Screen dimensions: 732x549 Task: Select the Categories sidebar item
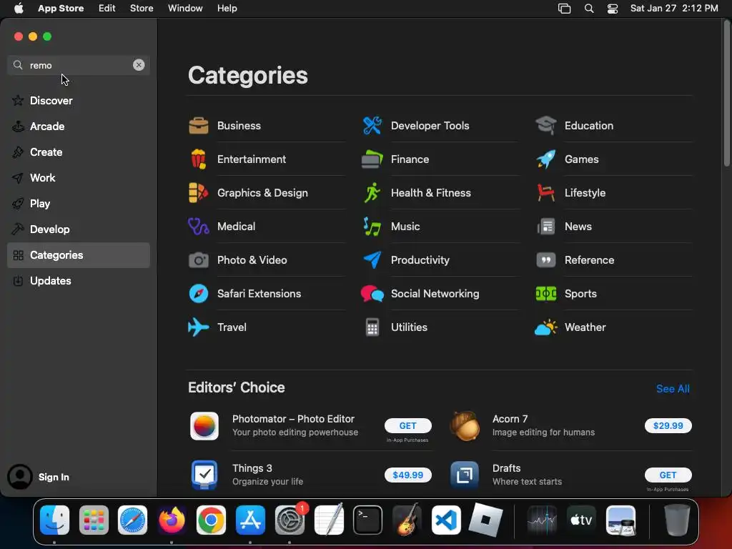[x=79, y=255]
